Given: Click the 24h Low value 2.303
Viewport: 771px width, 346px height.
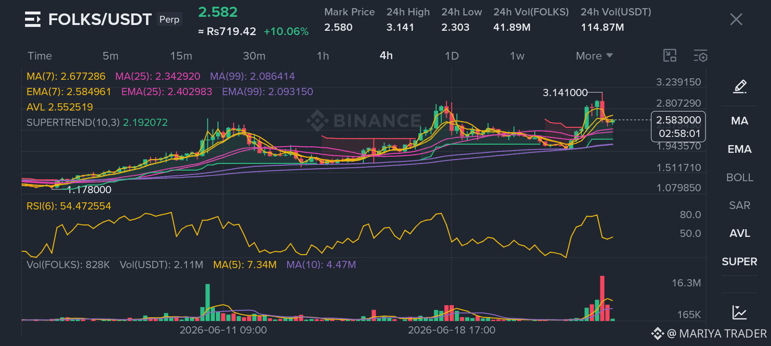Looking at the screenshot, I should pyautogui.click(x=455, y=27).
